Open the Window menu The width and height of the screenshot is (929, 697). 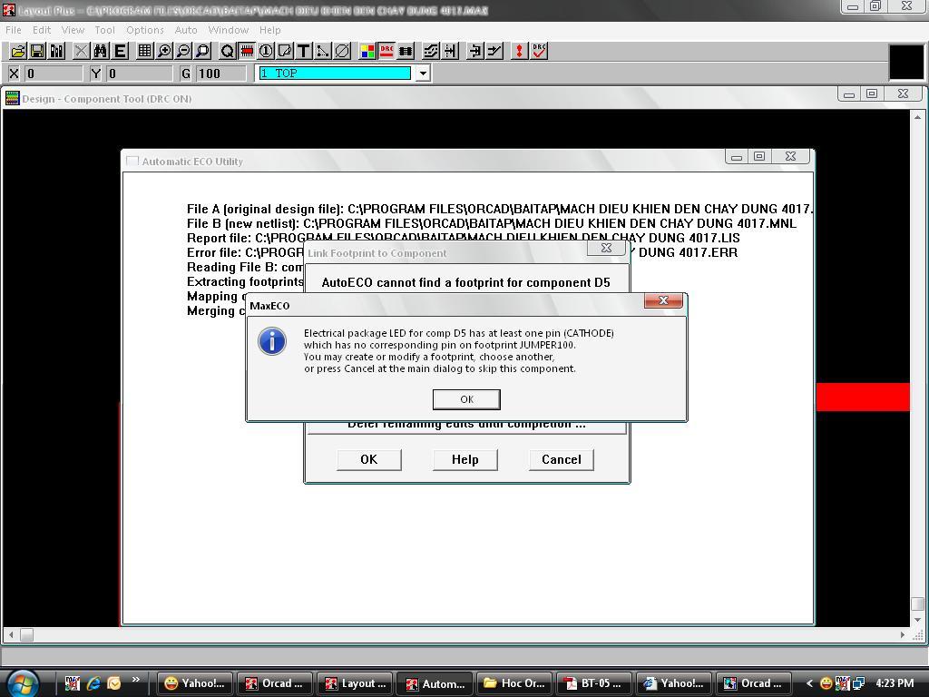coord(228,30)
